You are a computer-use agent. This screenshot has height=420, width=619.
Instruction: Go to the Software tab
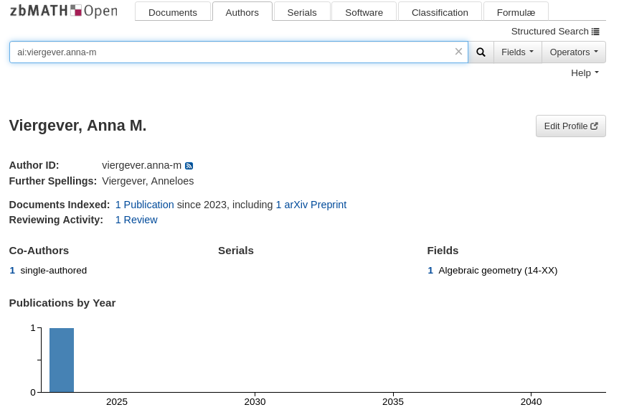pos(364,12)
